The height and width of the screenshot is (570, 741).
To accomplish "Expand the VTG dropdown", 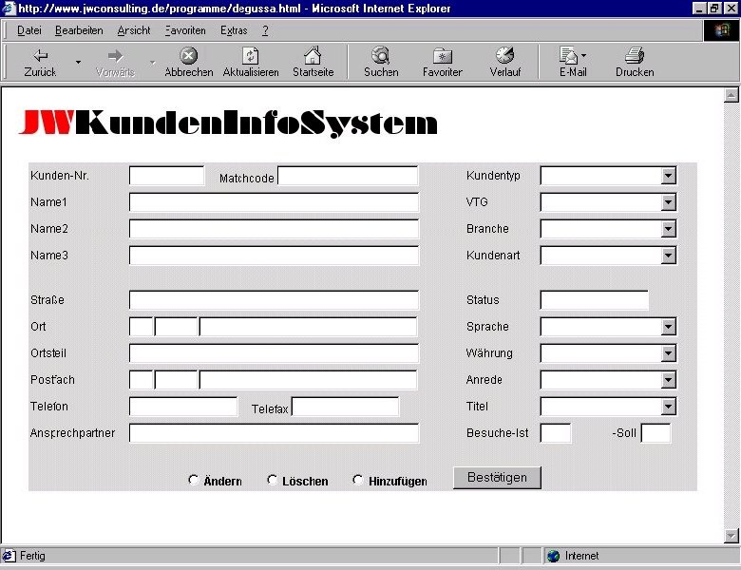I will coord(668,202).
